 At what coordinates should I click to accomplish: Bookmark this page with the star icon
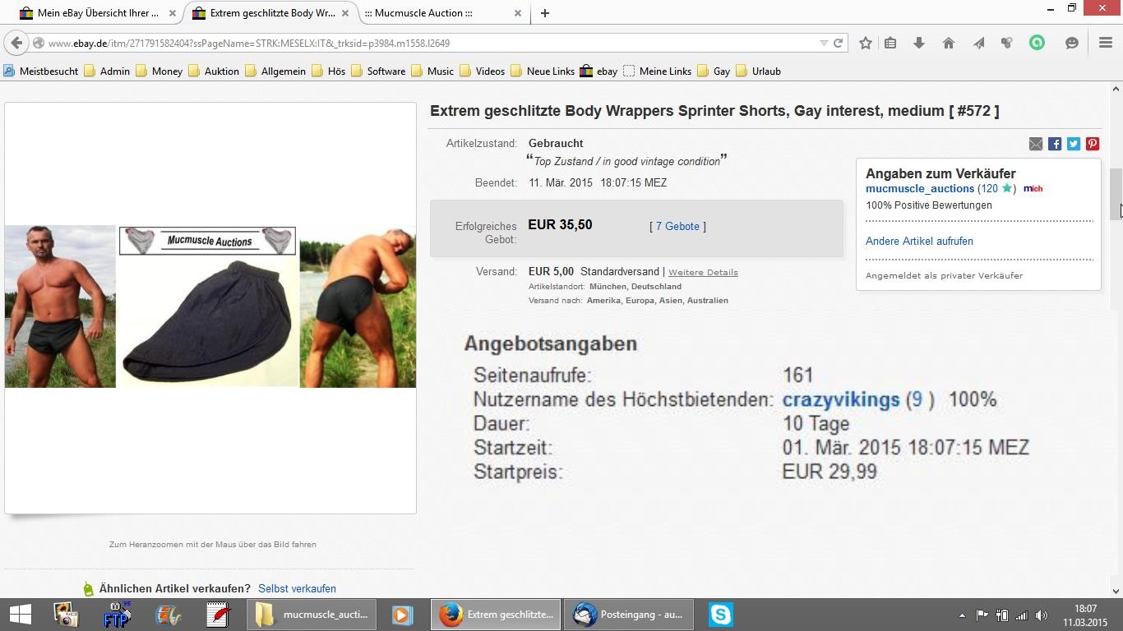tap(865, 43)
